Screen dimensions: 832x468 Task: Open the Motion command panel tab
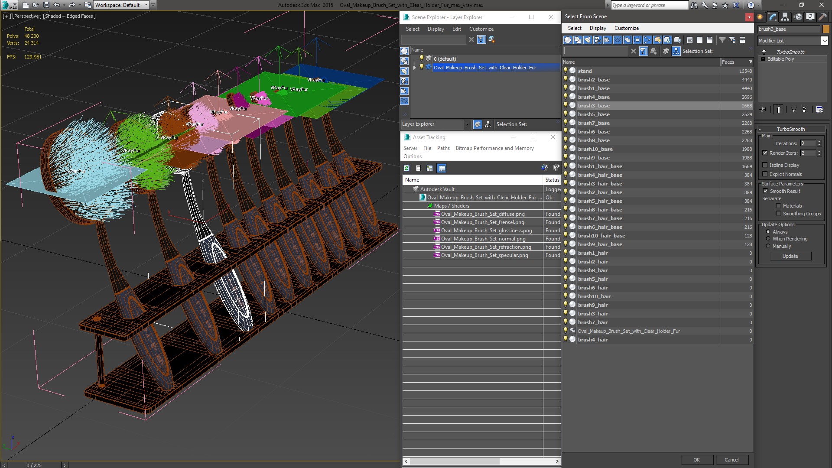click(798, 17)
